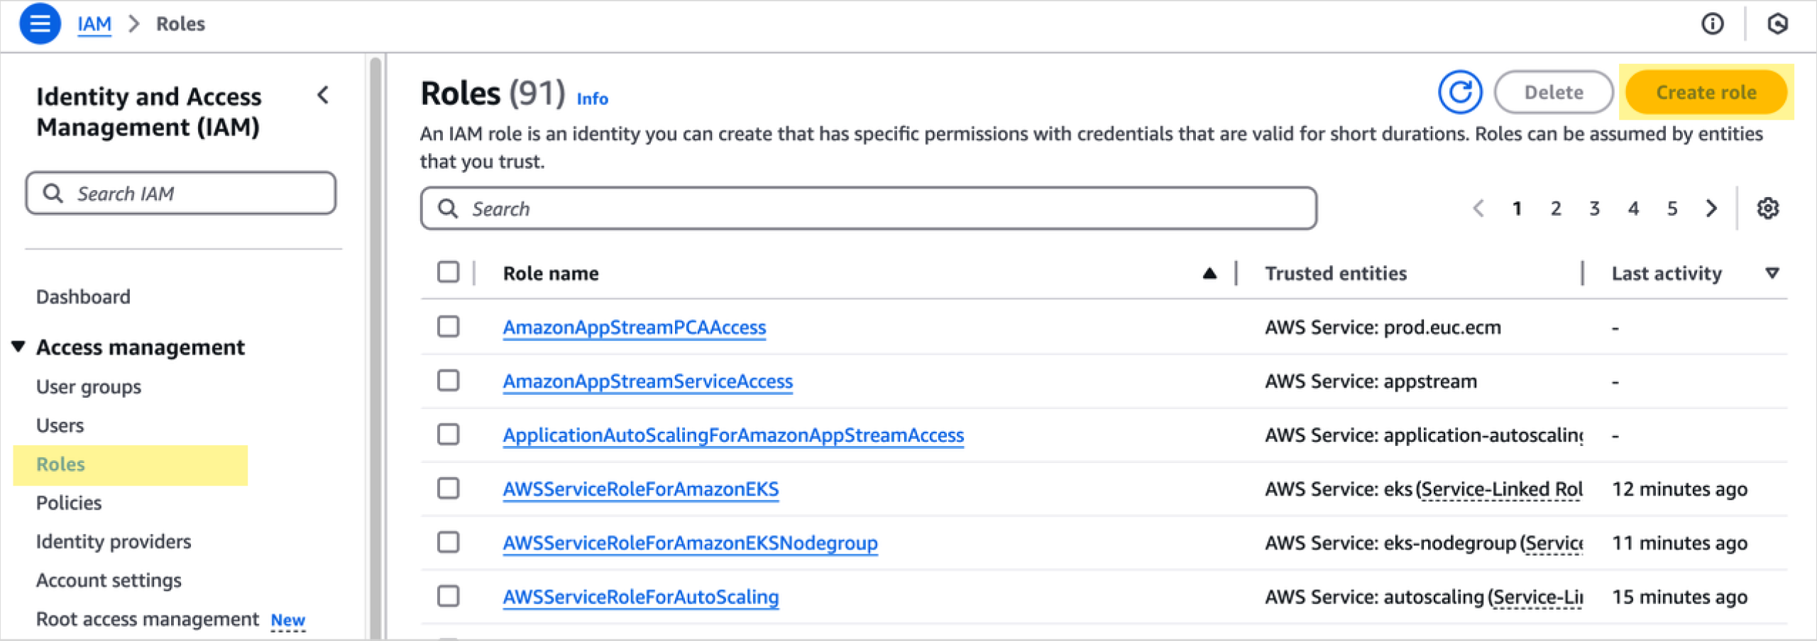
Task: Open table preferences gear icon
Action: 1767,208
